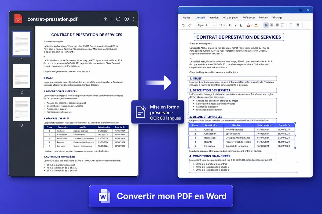Click 'Date de fin' header in Word editor table
Screen dimensions: 322x214
click(285, 125)
